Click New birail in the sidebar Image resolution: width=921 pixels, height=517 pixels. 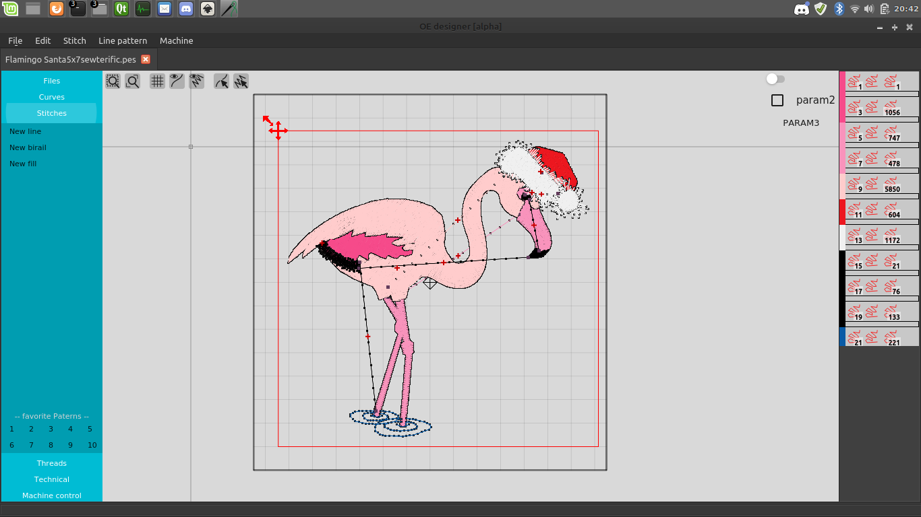(28, 147)
